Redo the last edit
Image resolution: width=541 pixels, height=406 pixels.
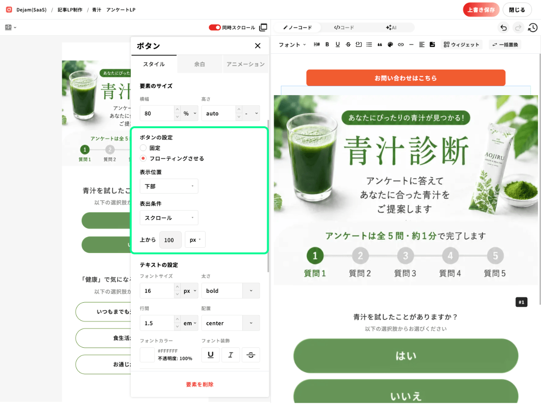[518, 28]
